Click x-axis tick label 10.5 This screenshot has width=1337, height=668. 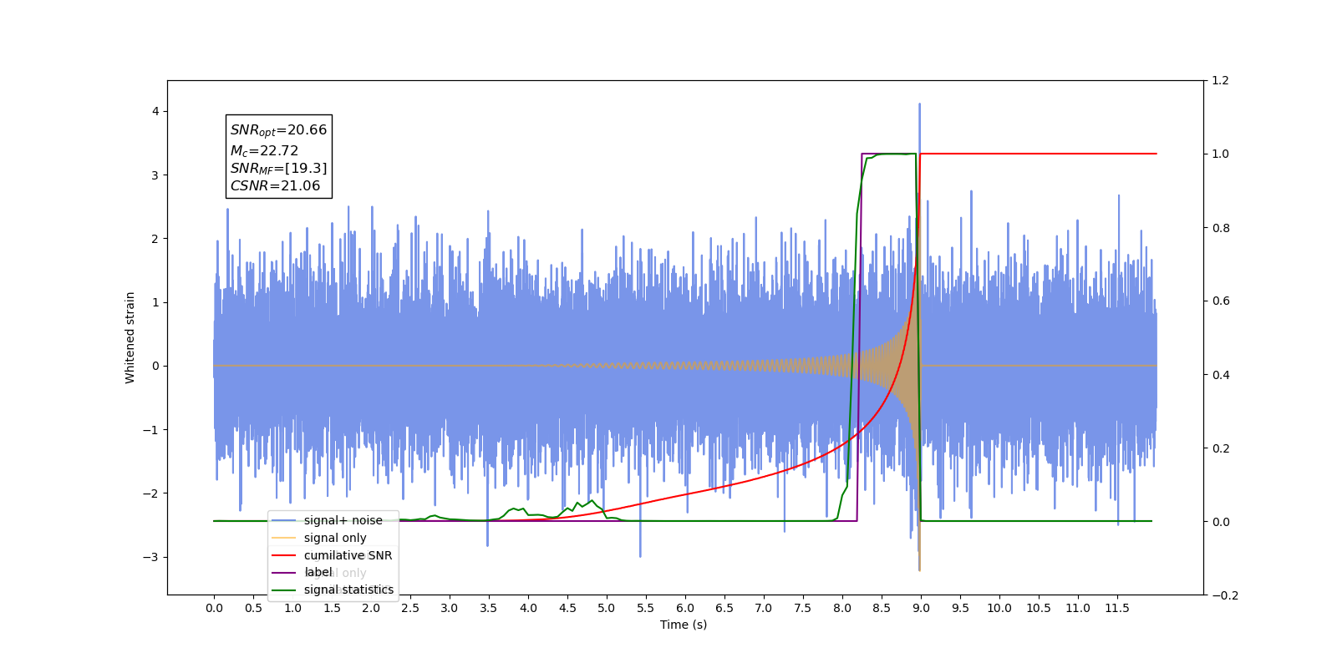coord(1039,608)
